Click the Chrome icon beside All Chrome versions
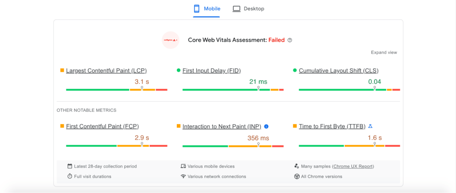The width and height of the screenshot is (456, 193). coord(297,176)
